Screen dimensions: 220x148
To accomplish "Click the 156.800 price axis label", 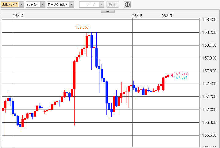I will point(209,122).
